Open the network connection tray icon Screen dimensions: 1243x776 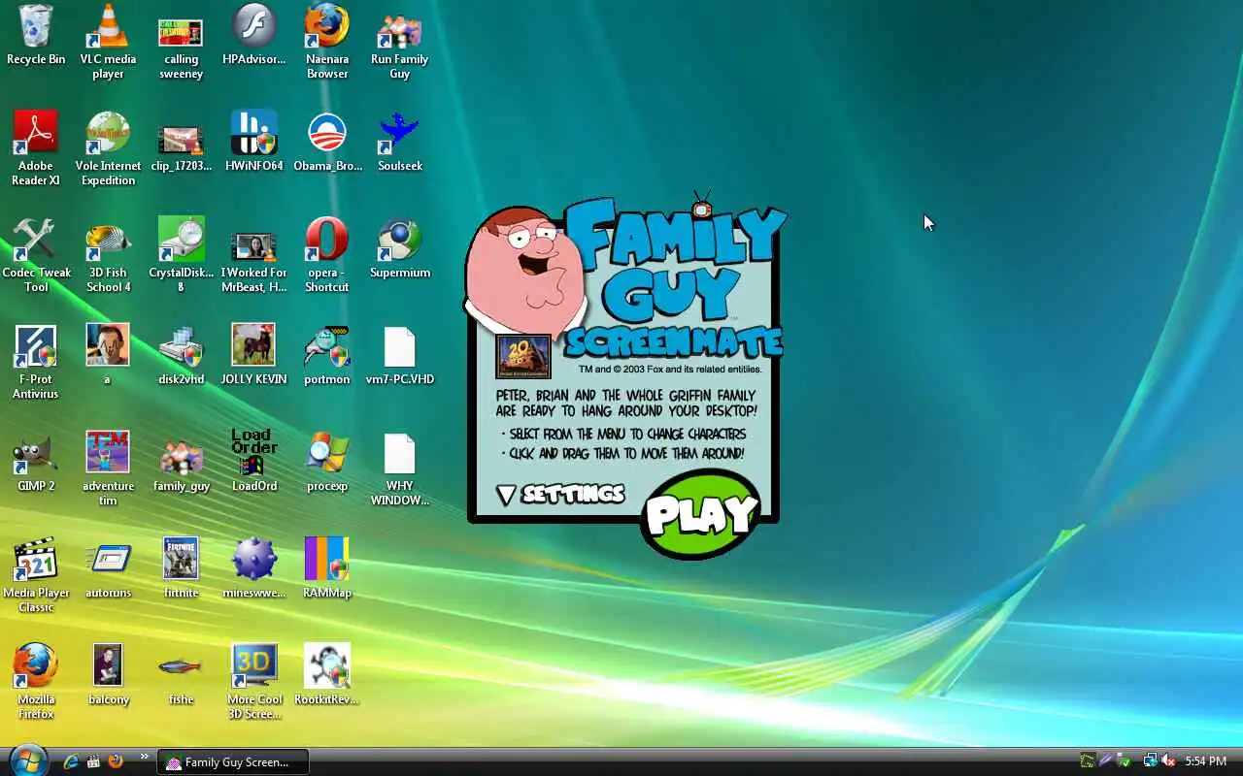point(1151,761)
